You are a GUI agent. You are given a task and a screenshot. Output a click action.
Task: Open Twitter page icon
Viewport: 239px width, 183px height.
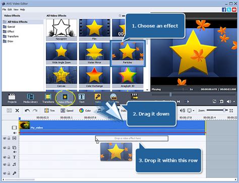229,10
